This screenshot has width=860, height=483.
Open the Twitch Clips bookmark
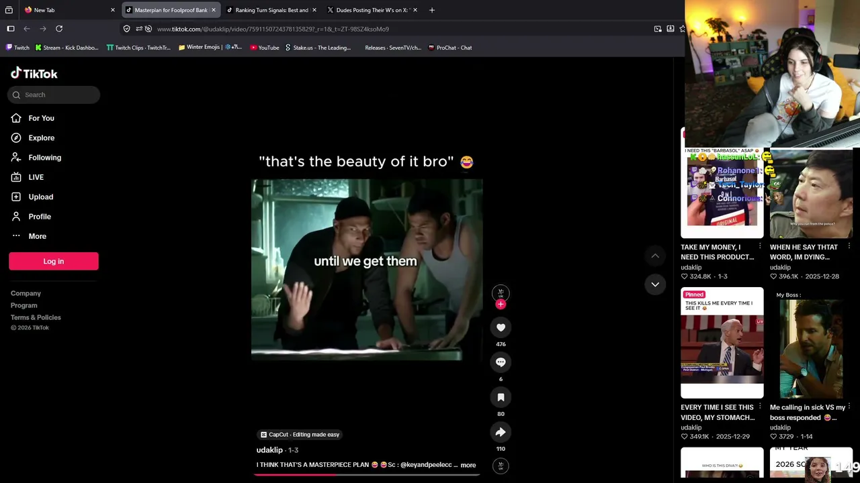click(x=138, y=48)
